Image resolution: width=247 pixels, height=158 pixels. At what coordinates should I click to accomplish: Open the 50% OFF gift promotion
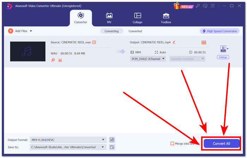183,6
